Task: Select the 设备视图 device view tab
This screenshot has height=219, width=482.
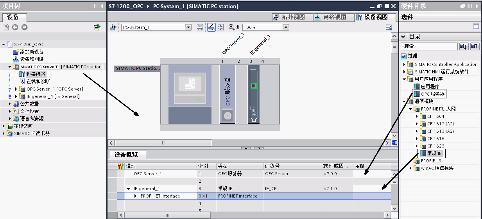Action: click(376, 17)
